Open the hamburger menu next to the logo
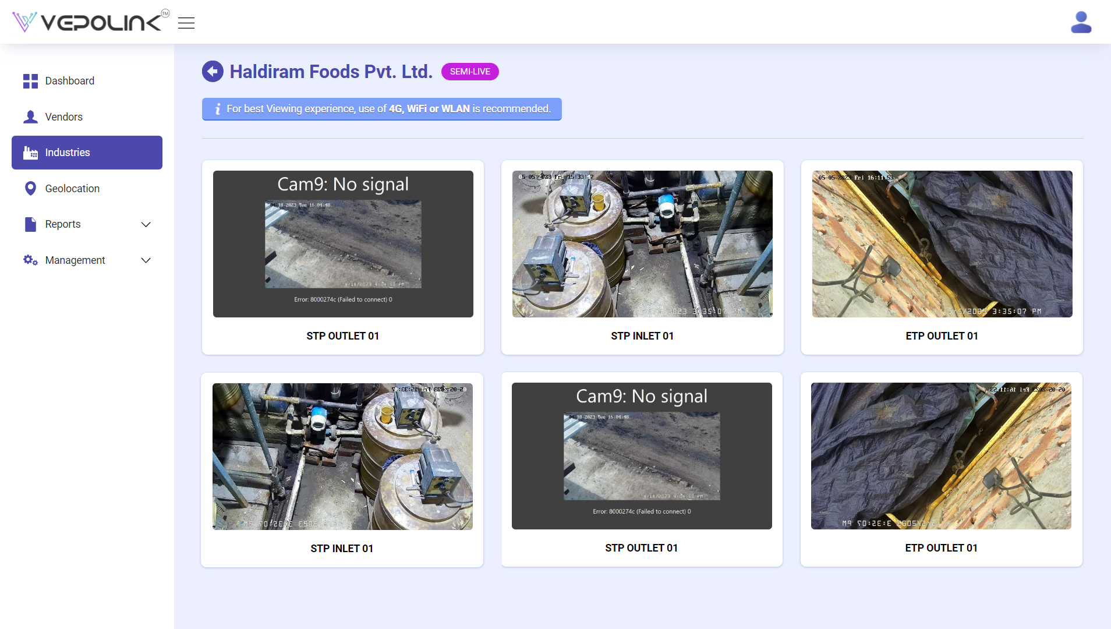This screenshot has width=1111, height=629. (186, 23)
